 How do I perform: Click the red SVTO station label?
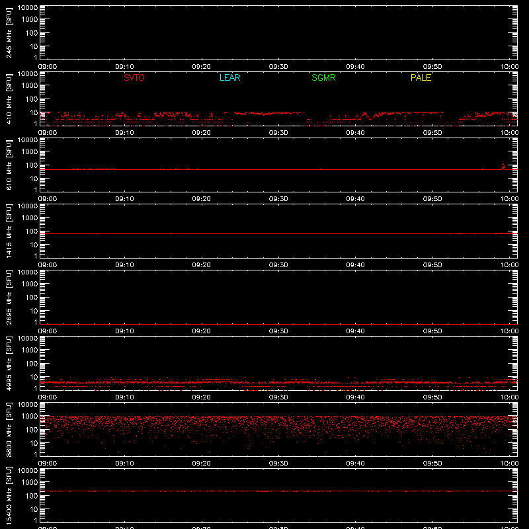coord(134,77)
